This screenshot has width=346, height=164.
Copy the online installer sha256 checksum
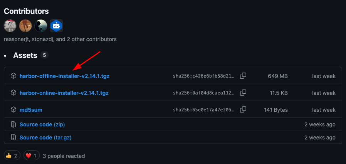(243, 93)
